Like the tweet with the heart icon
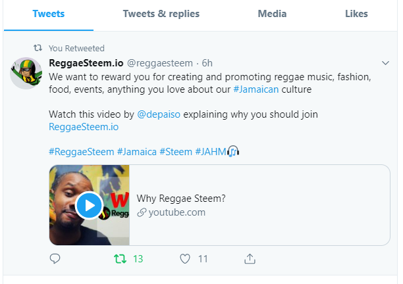Viewport: 403px width, 284px height. [x=185, y=258]
